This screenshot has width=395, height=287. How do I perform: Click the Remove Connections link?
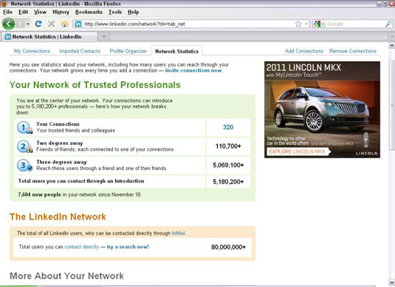coord(353,51)
